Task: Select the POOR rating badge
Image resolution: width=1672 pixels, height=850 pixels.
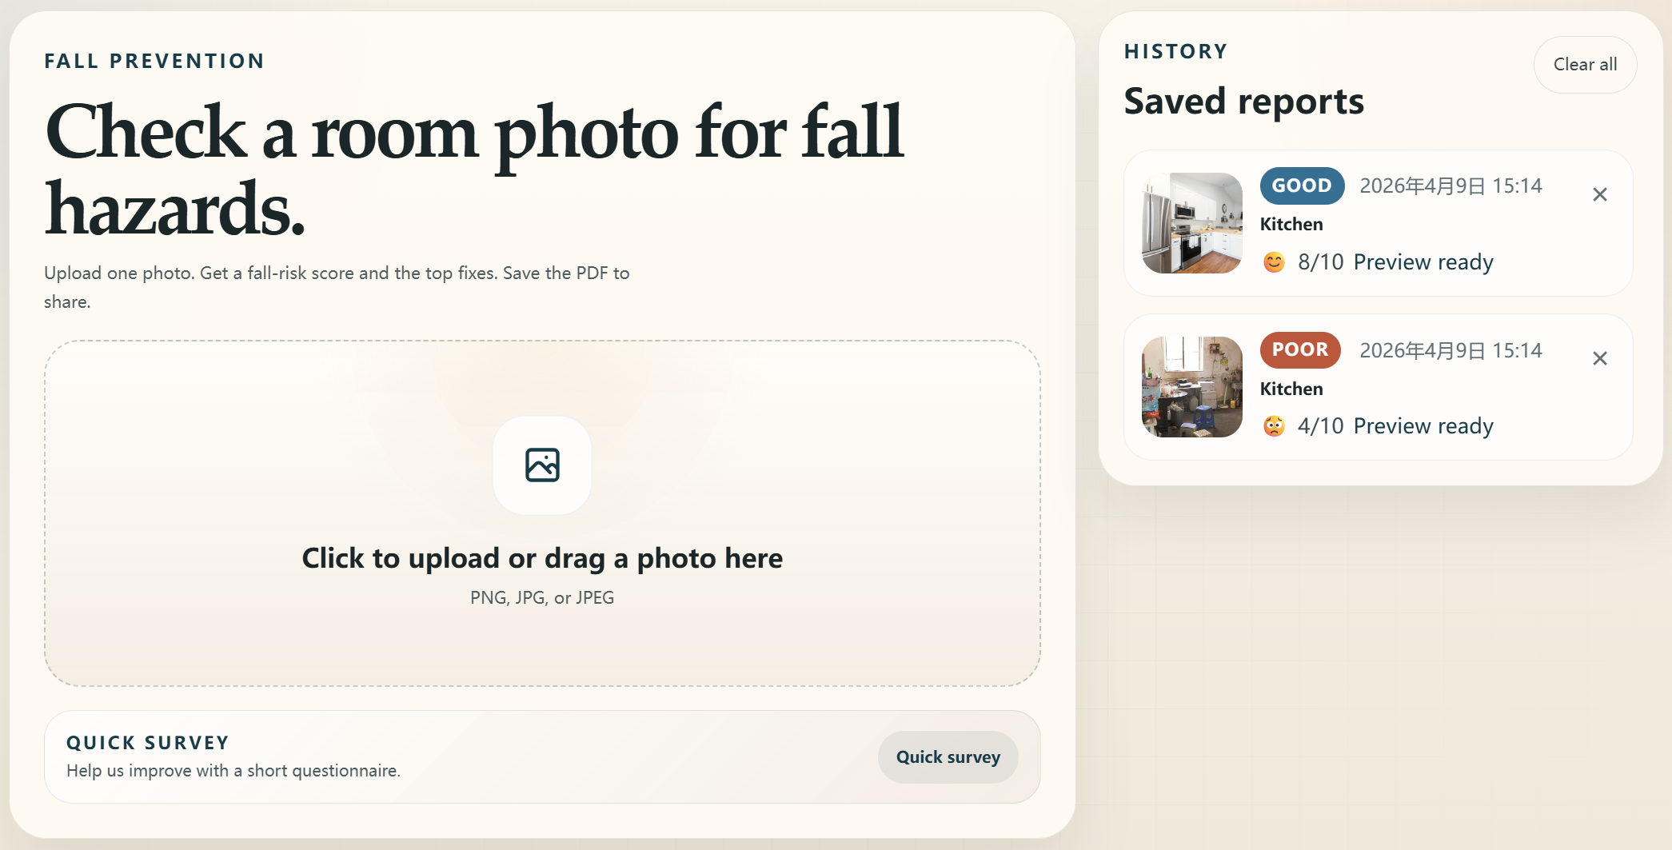Action: (x=1299, y=350)
